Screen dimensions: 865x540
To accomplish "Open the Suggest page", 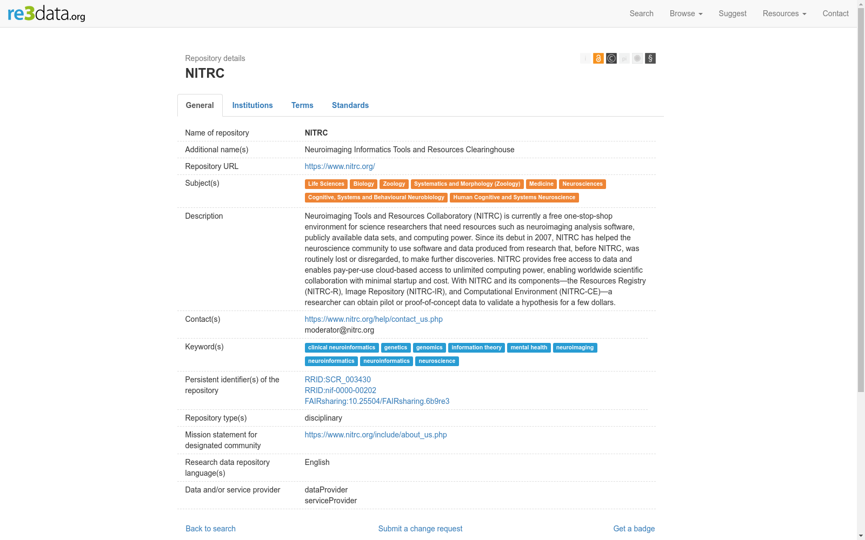I will pos(733,13).
